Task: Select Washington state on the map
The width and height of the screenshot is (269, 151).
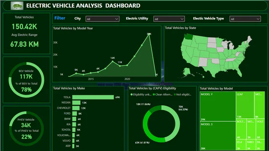Action: pyautogui.click(x=189, y=36)
